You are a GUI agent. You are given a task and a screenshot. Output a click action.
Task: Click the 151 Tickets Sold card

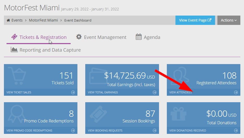(41, 80)
